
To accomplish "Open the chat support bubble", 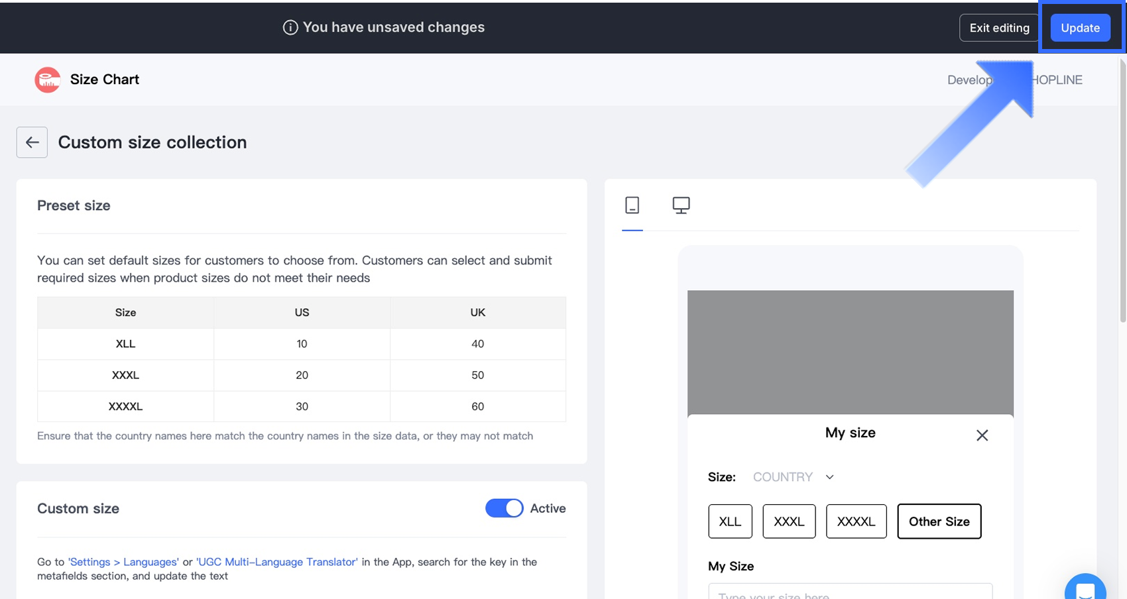I will click(x=1085, y=588).
